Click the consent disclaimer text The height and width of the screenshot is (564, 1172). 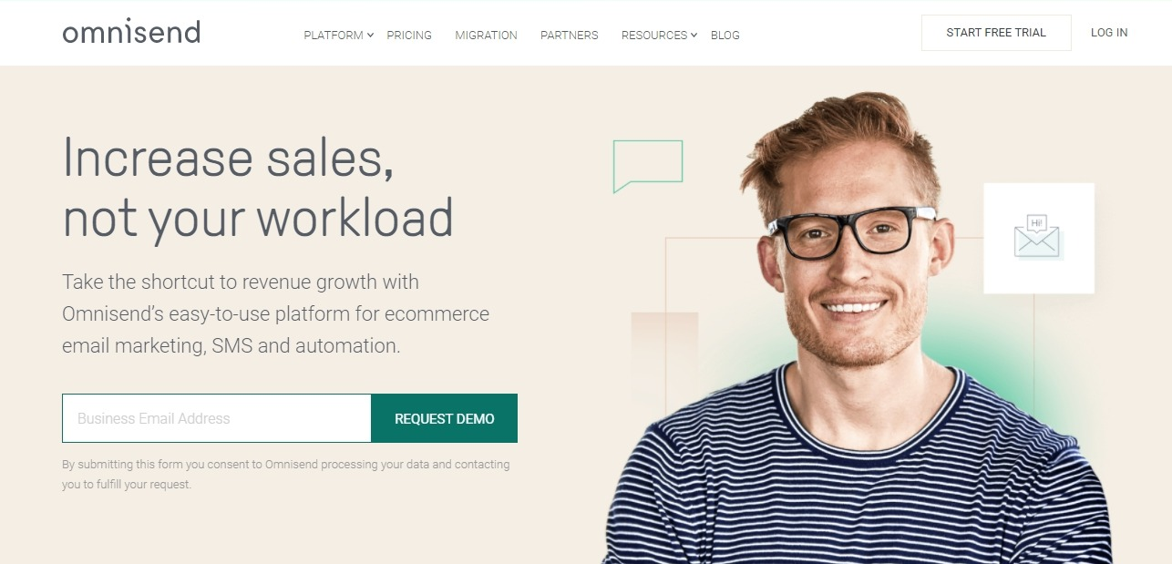point(286,474)
